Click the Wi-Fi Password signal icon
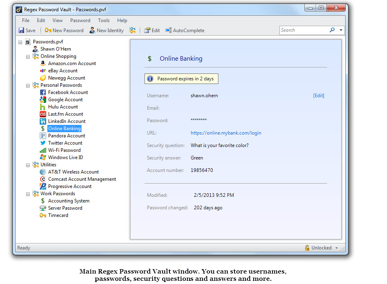This screenshot has height=284, width=387. [43, 150]
